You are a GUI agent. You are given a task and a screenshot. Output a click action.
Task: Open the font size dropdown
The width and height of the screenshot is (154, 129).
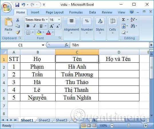tap(59, 20)
